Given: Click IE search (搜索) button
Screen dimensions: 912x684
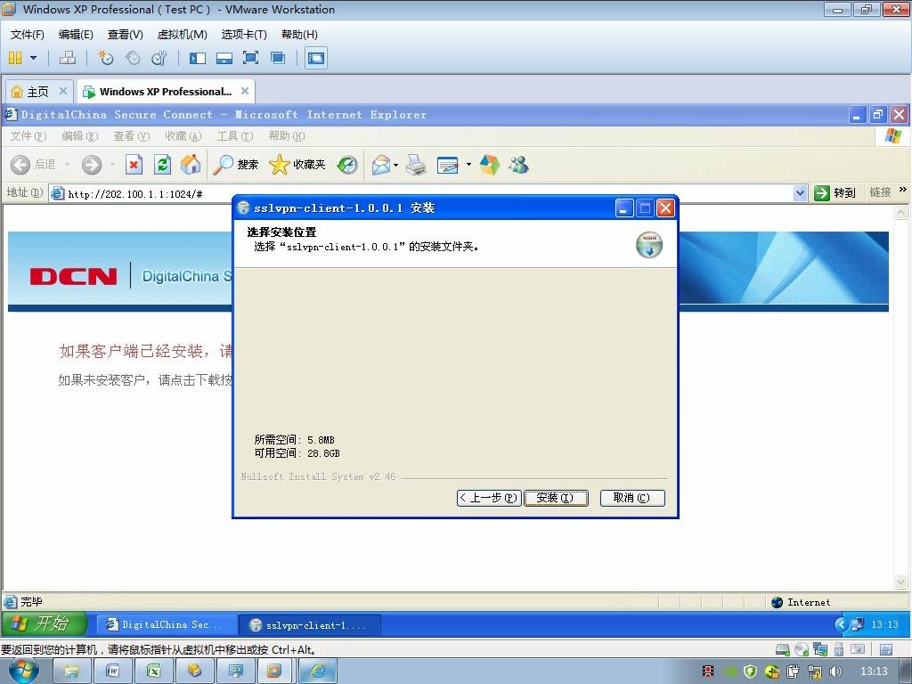Looking at the screenshot, I should [235, 165].
